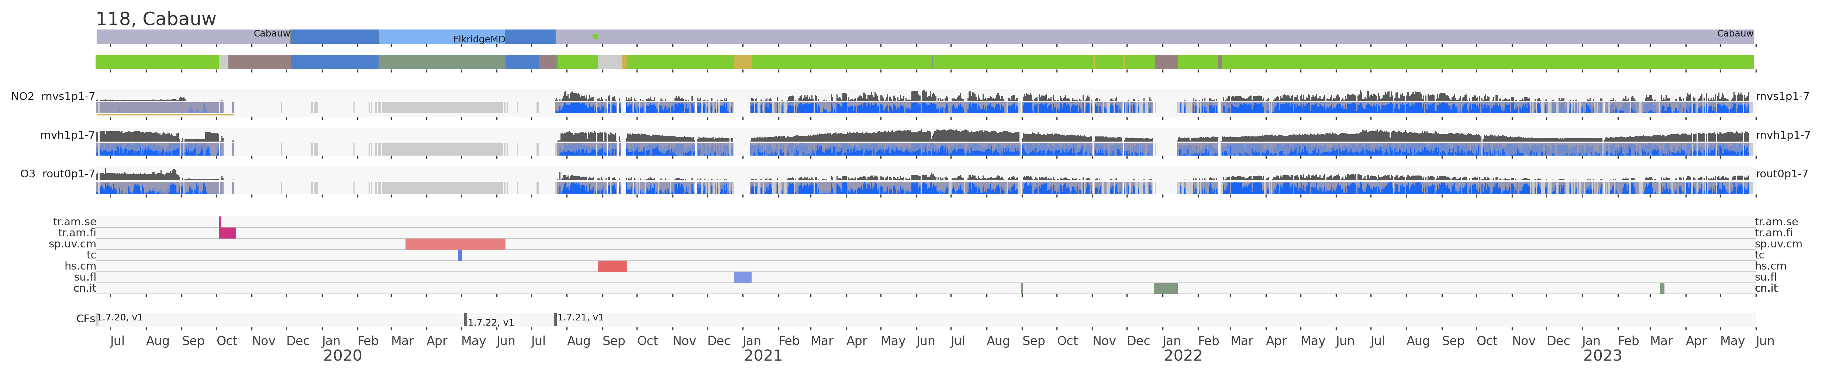The height and width of the screenshot is (375, 1822).
Task: Click the 1.7.22, v1 calibration marker
Action: pyautogui.click(x=465, y=320)
